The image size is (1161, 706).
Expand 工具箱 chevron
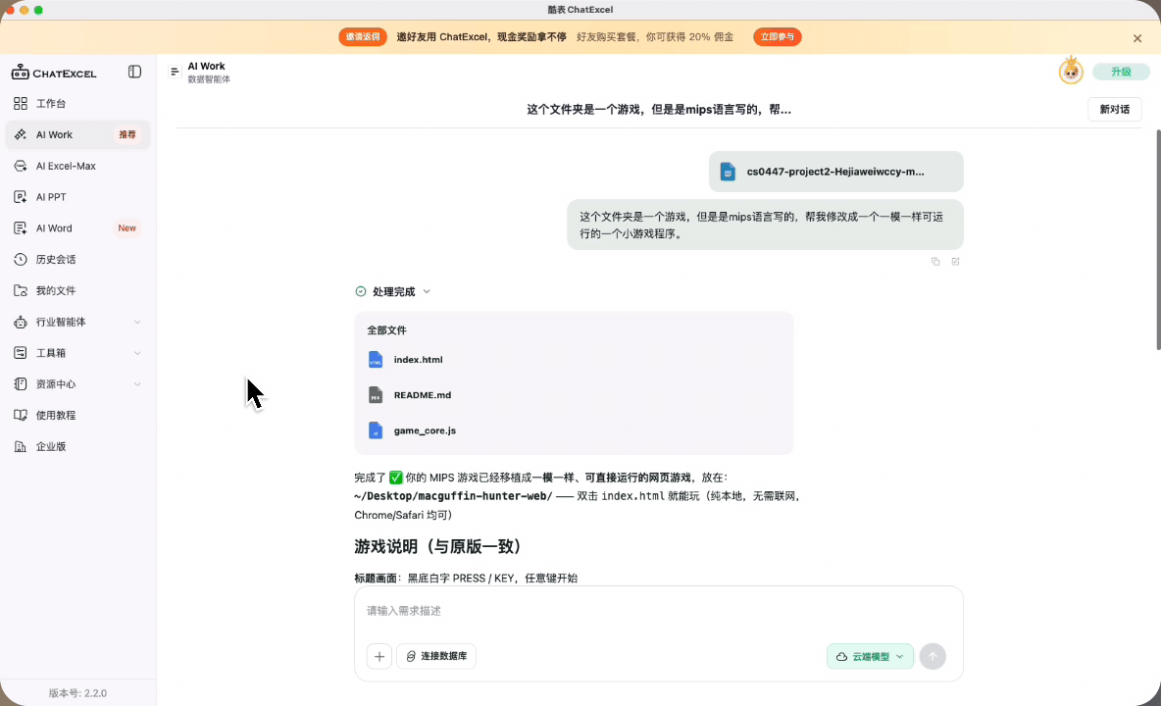137,353
